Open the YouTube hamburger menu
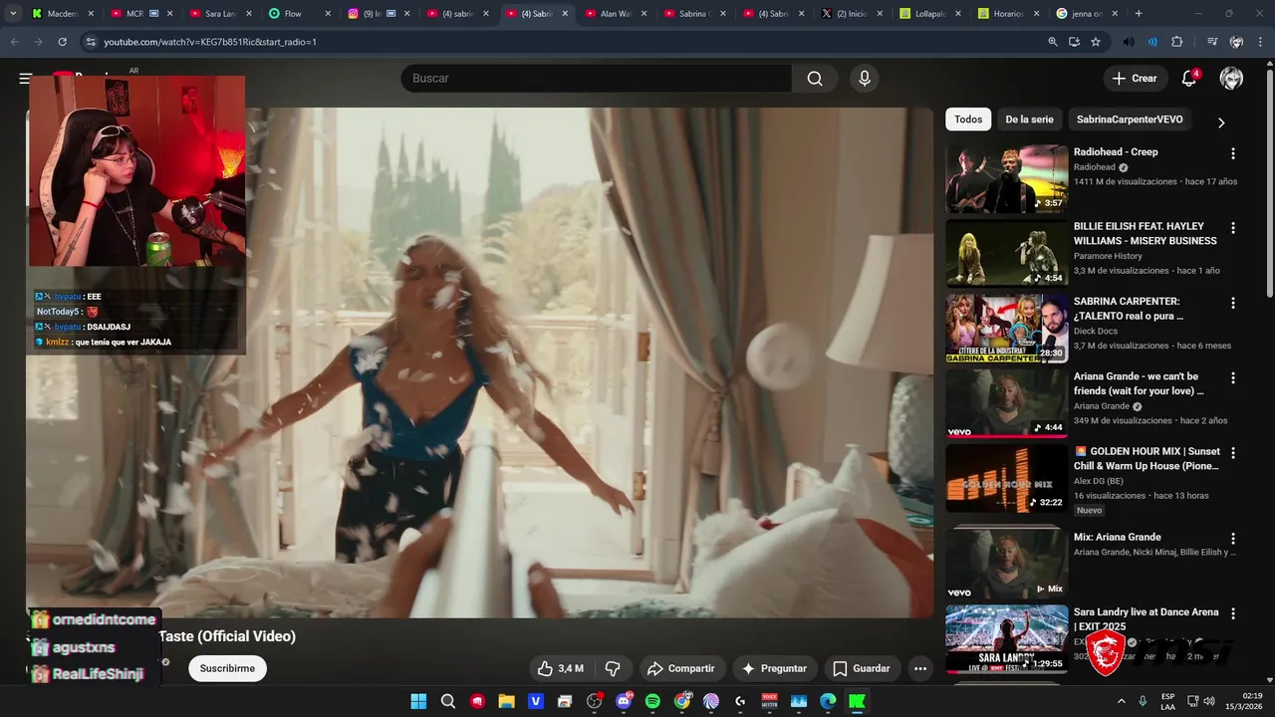This screenshot has height=717, width=1275. click(26, 79)
